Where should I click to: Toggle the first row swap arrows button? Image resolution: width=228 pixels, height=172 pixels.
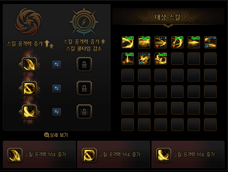[56, 65]
